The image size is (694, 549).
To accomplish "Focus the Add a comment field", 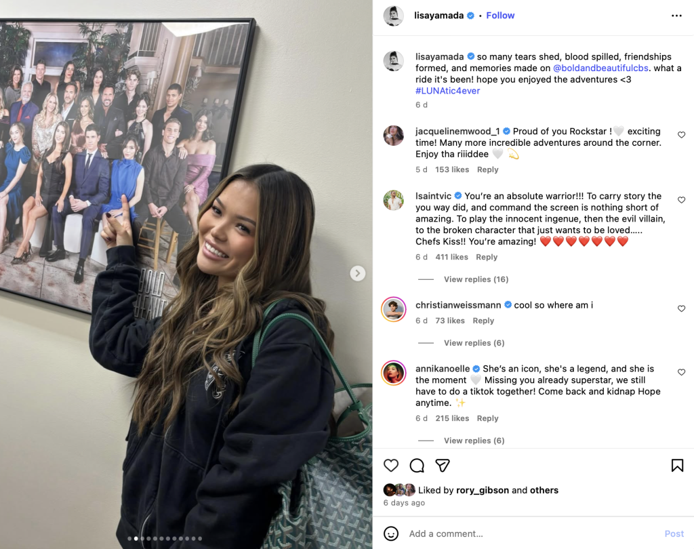I will (x=531, y=533).
